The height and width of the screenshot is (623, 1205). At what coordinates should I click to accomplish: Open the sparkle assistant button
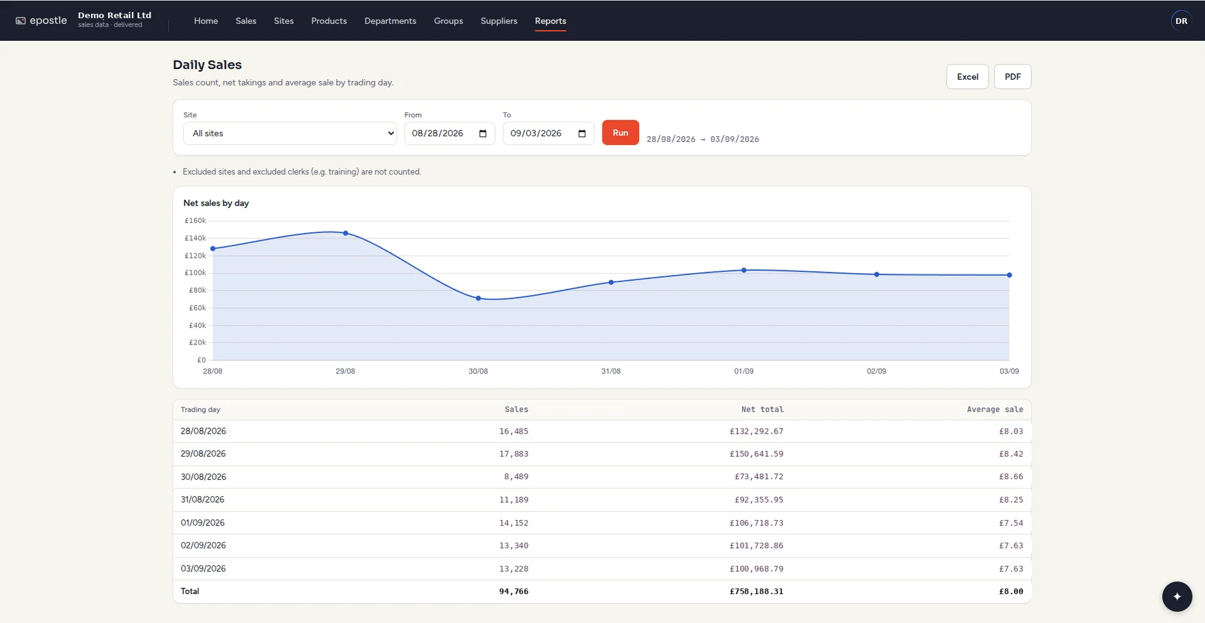tap(1177, 596)
